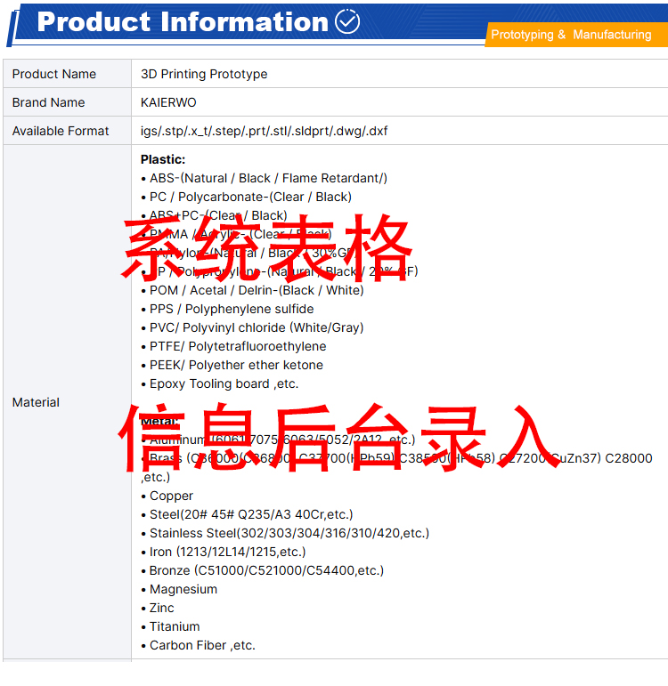Click the Carbon Fiber ,etc. line

(x=198, y=645)
